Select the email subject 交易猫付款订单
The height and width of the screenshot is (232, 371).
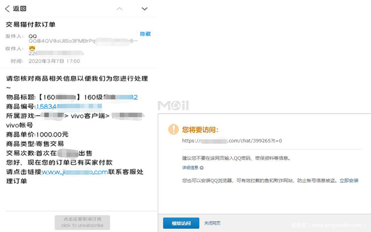pos(31,24)
